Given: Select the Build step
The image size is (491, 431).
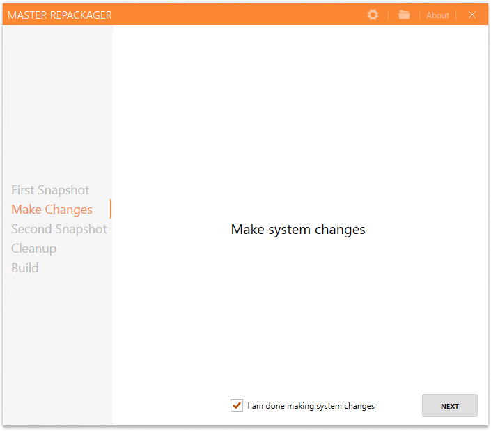Looking at the screenshot, I should pos(25,268).
